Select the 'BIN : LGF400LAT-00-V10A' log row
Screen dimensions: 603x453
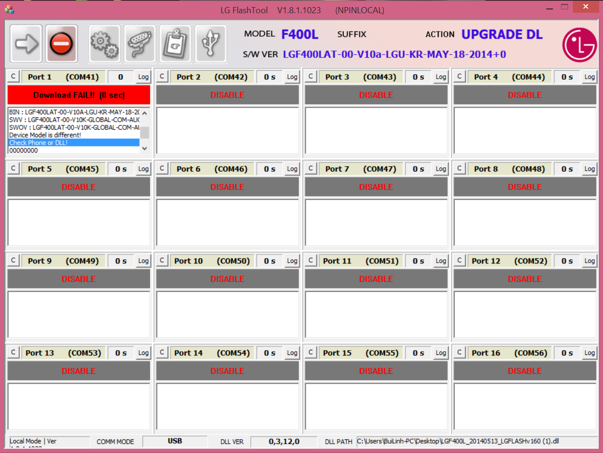[74, 112]
